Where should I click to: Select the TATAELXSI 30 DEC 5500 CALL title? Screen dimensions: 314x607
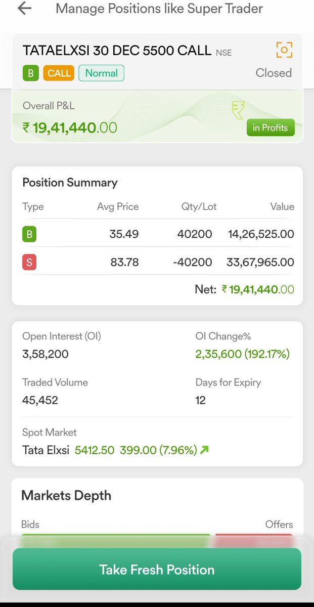(117, 50)
